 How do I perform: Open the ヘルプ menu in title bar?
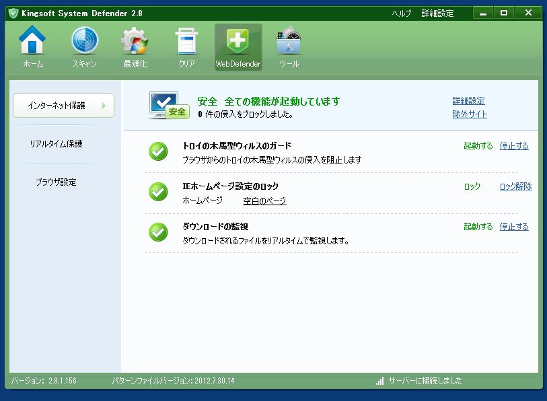point(401,13)
